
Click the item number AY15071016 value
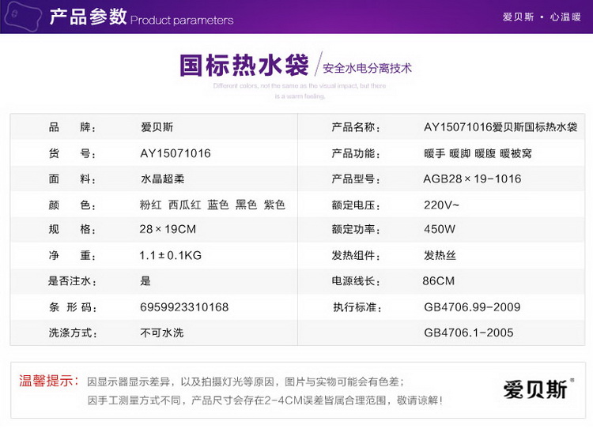point(176,153)
